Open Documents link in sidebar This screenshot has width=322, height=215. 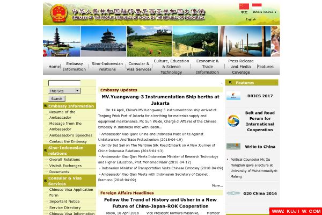pos(59,172)
